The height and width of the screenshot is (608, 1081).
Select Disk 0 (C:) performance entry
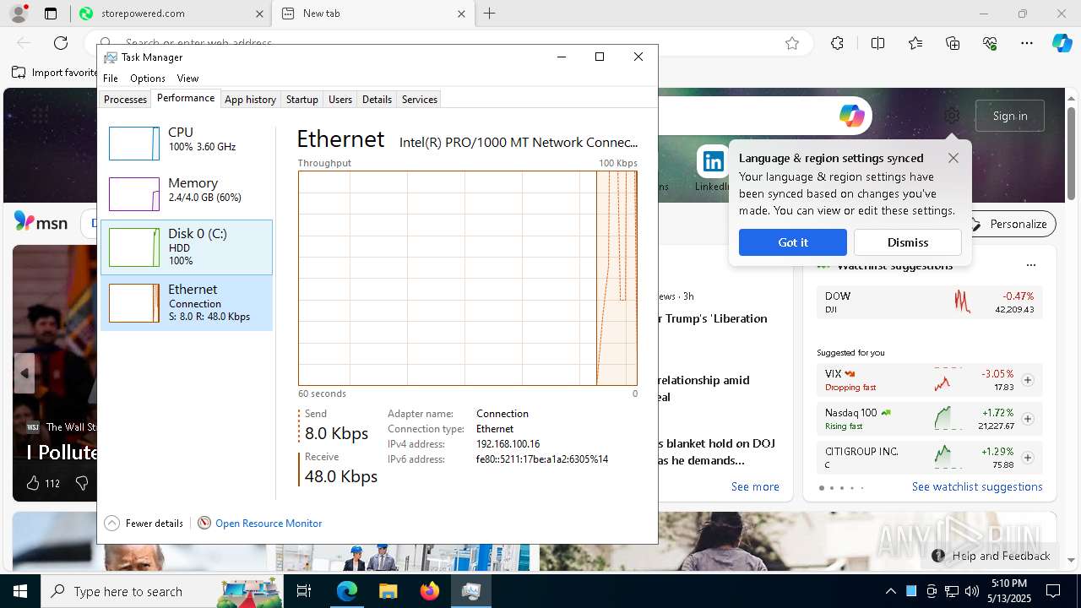(187, 247)
